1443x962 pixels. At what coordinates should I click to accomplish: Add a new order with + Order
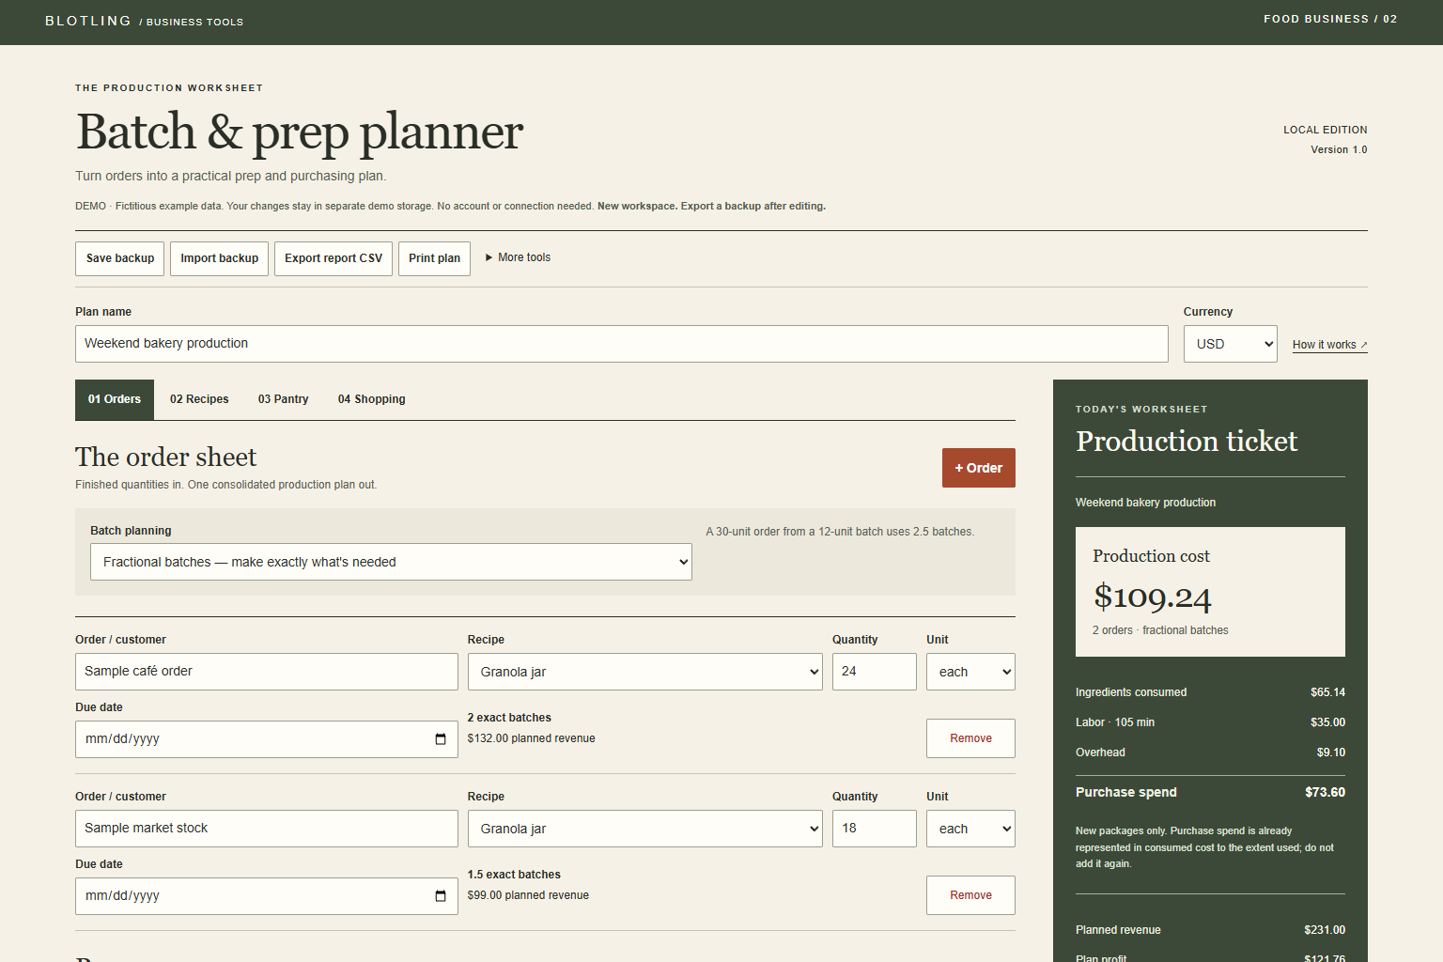pos(979,468)
